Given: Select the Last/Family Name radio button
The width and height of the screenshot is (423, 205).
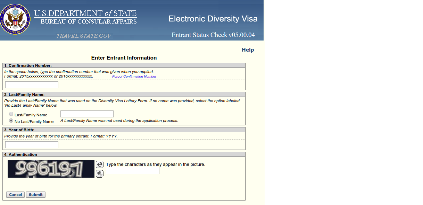Looking at the screenshot, I should click(11, 114).
